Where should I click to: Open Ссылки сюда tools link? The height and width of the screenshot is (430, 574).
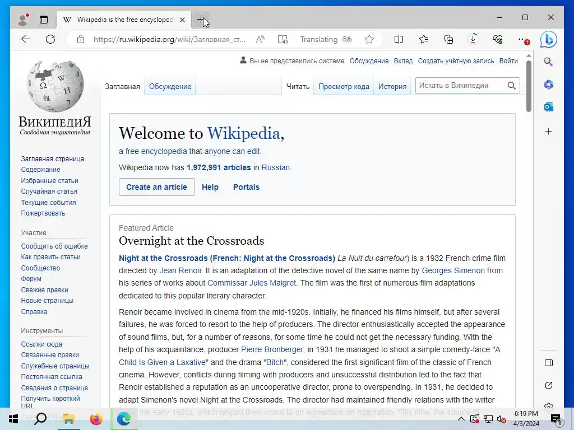coord(41,344)
